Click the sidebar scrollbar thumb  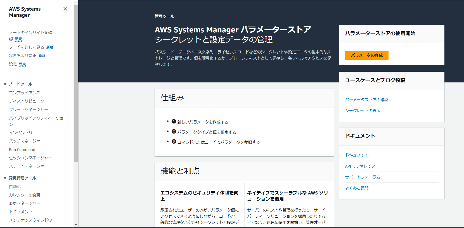pyautogui.click(x=76, y=84)
